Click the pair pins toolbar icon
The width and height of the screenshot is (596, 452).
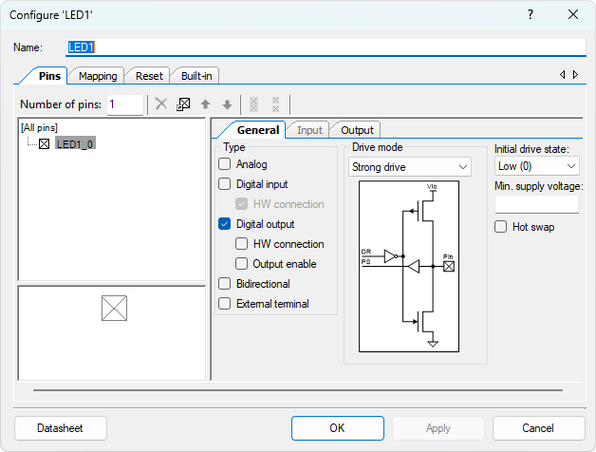[253, 104]
